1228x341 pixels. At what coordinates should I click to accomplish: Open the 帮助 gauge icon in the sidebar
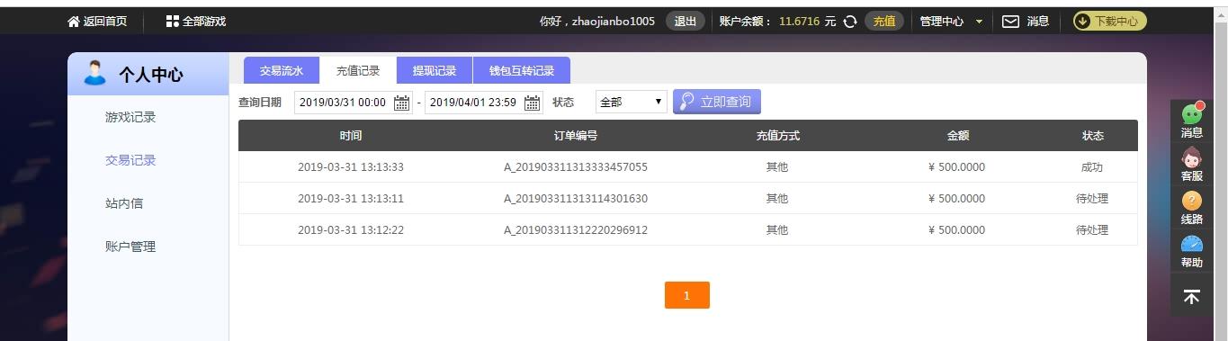coord(1192,244)
